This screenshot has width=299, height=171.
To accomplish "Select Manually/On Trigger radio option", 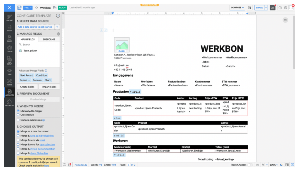I will (18, 111).
